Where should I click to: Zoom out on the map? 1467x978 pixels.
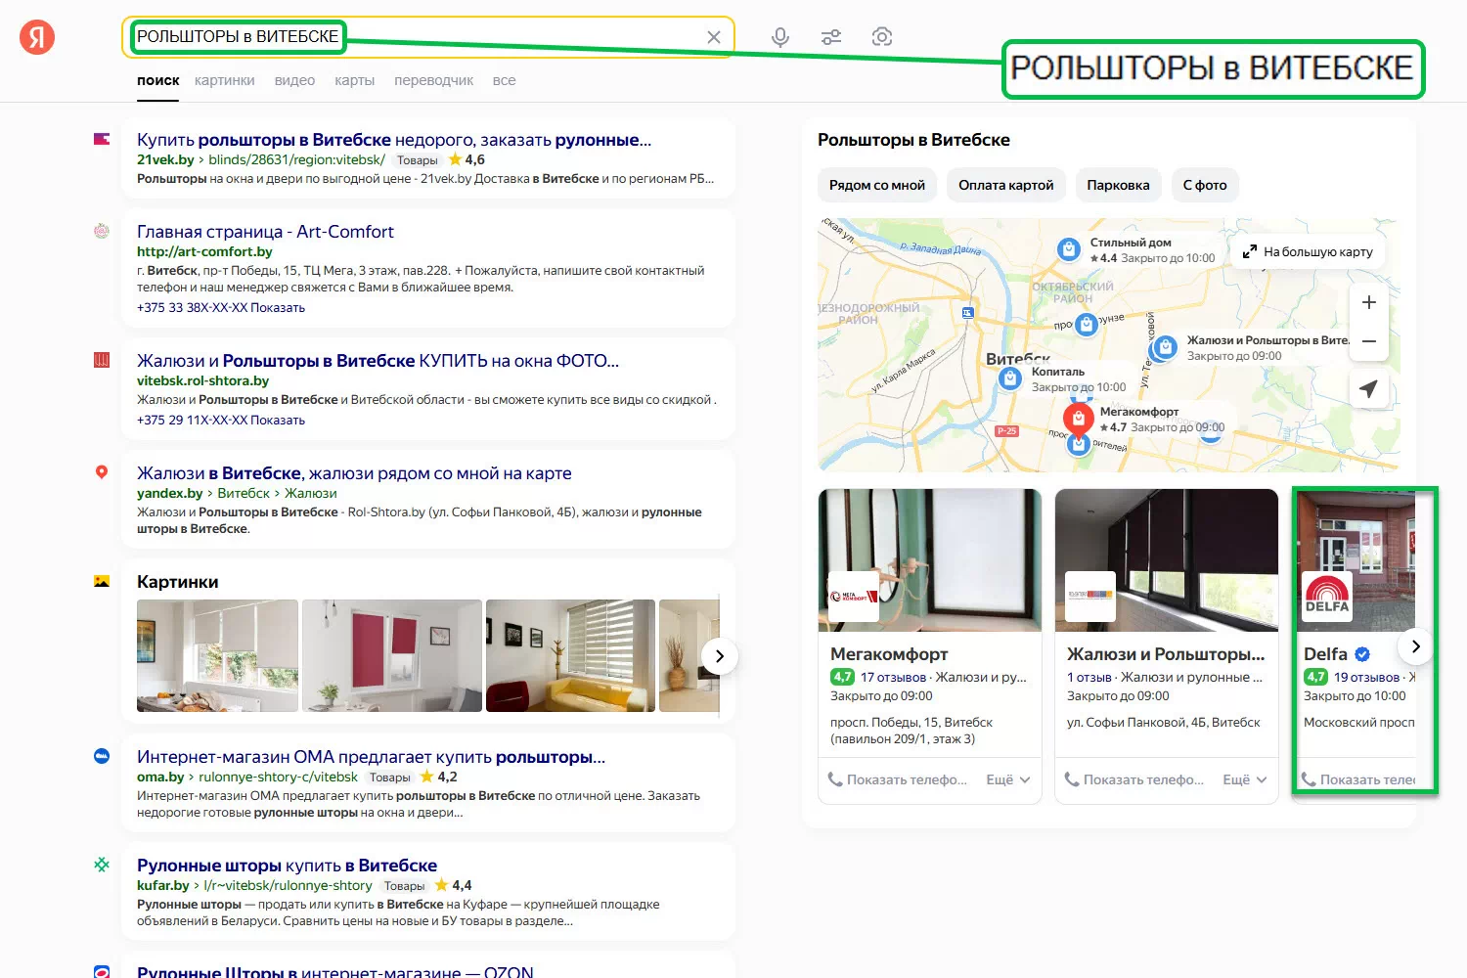click(1368, 341)
